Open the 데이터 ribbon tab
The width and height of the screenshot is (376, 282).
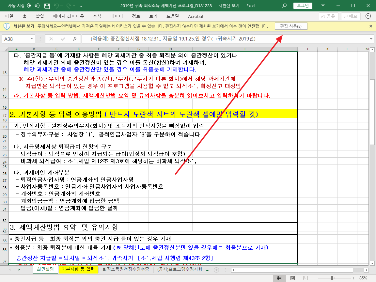(117, 16)
